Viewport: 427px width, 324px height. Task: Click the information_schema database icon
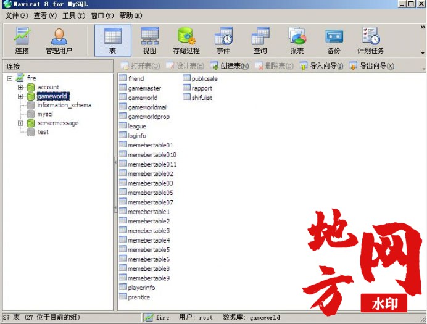(31, 105)
